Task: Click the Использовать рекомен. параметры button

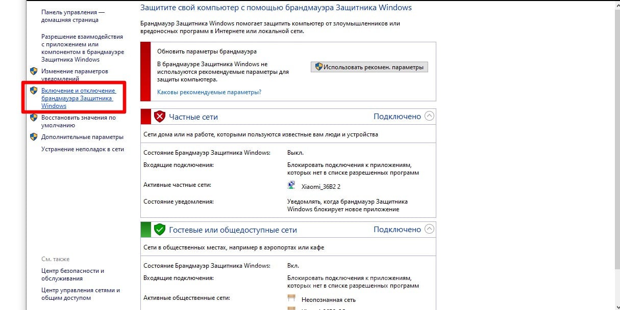Action: 369,67
